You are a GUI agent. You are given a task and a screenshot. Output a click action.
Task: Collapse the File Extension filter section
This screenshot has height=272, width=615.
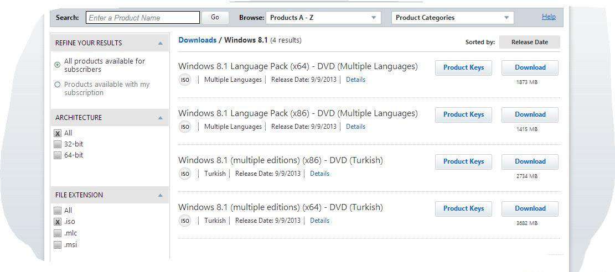tap(160, 195)
